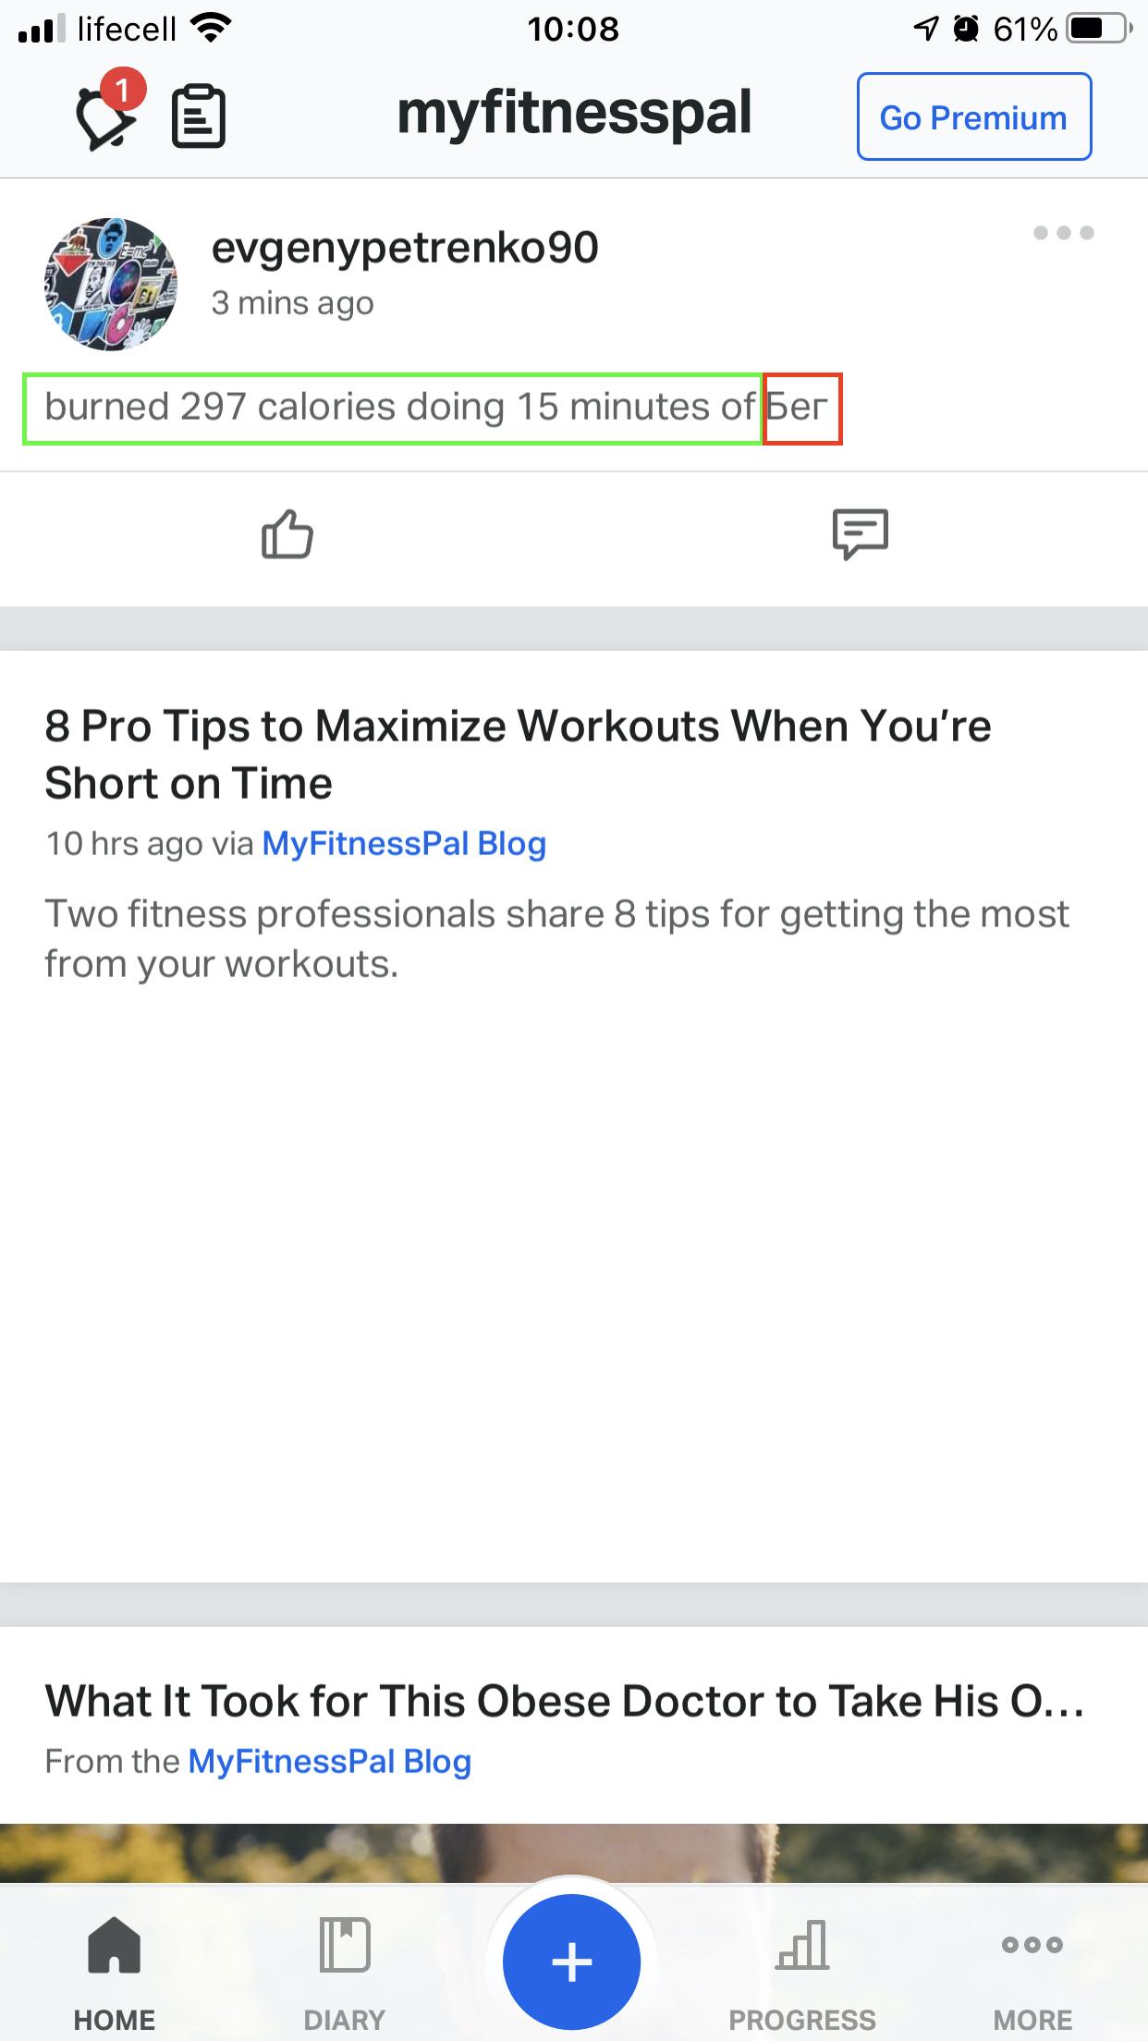Tap the Go Premium button
Image resolution: width=1148 pixels, height=2041 pixels.
pyautogui.click(x=974, y=116)
